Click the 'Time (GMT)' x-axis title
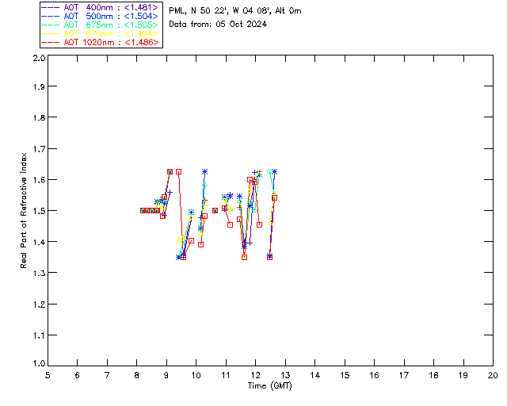The image size is (507, 406). (x=270, y=386)
